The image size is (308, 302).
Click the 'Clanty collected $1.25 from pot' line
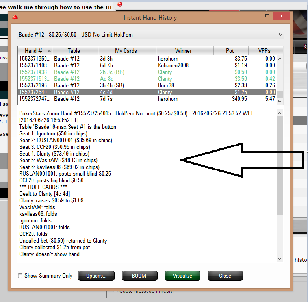point(55,247)
